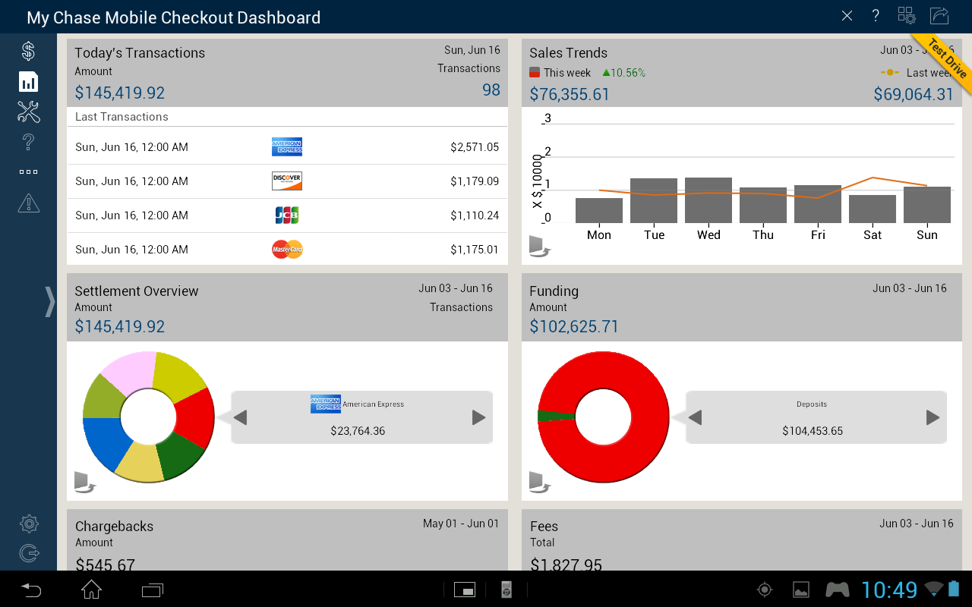972x607 pixels.
Task: Tap the share icon in top bar
Action: 940,16
